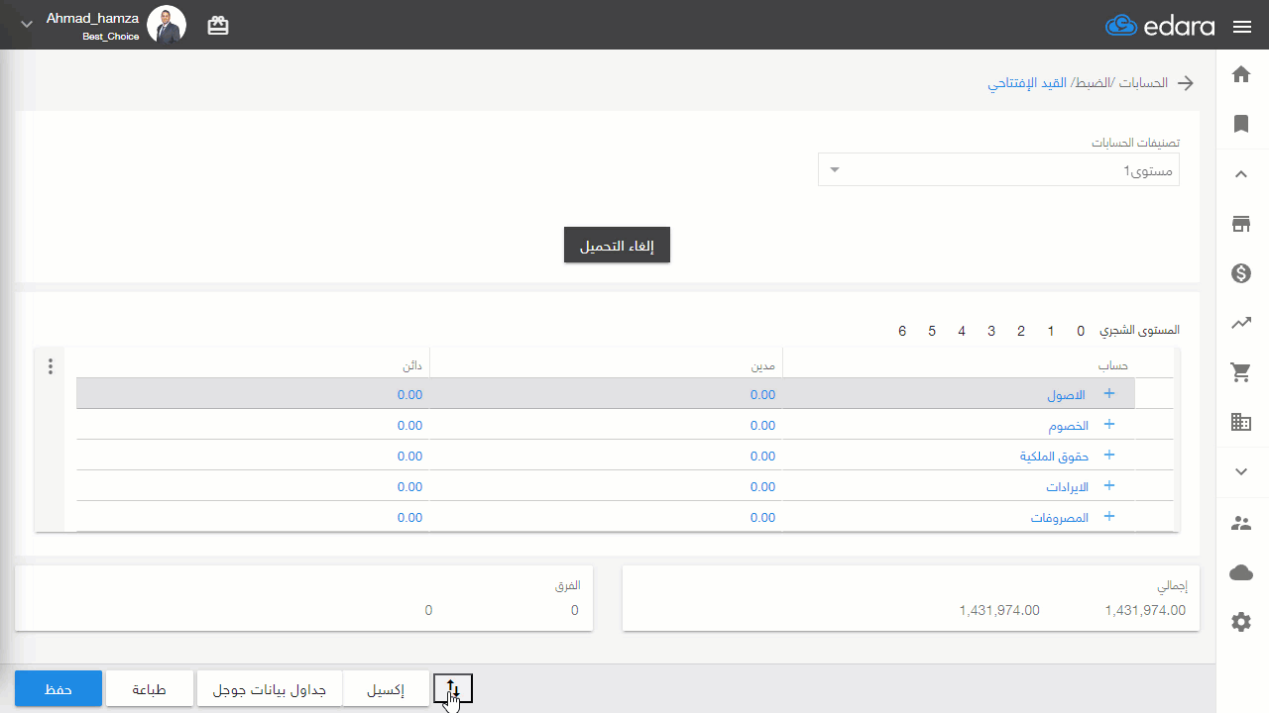This screenshot has height=713, width=1269.
Task: Click the sort arrows button in bottom bar
Action: 453,687
